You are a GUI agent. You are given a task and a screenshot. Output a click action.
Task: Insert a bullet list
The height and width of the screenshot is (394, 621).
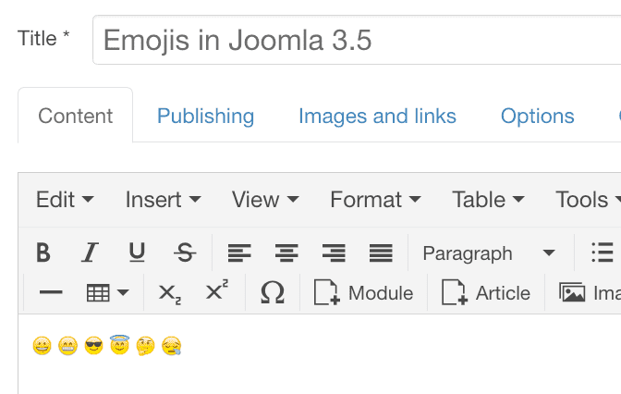(603, 252)
